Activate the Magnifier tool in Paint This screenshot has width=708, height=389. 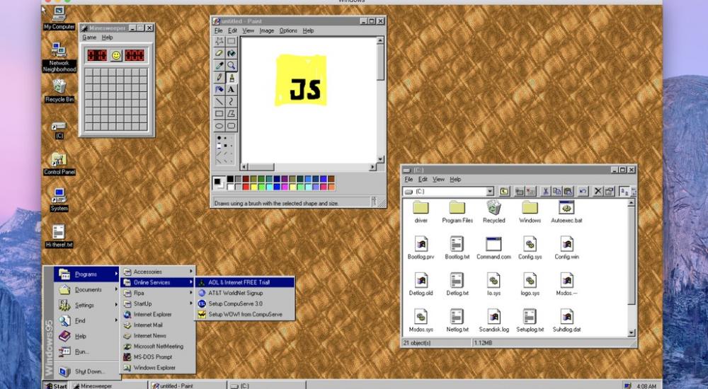(x=232, y=66)
